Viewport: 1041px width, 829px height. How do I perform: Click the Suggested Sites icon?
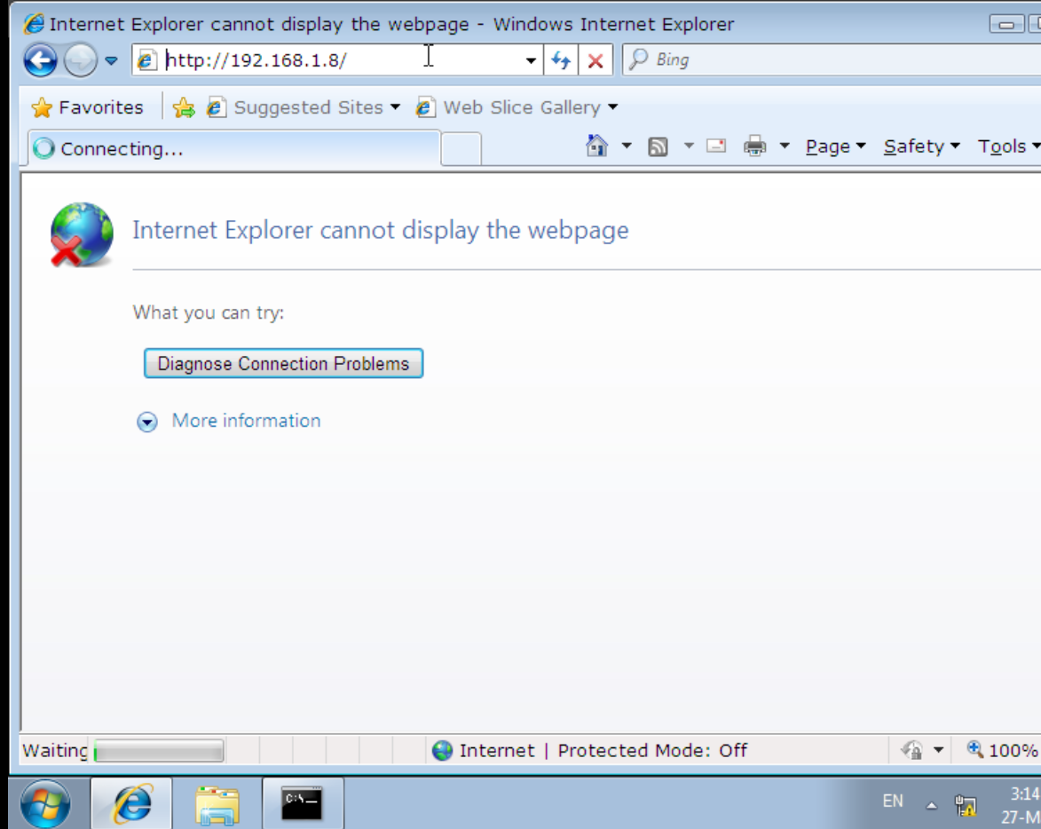216,107
